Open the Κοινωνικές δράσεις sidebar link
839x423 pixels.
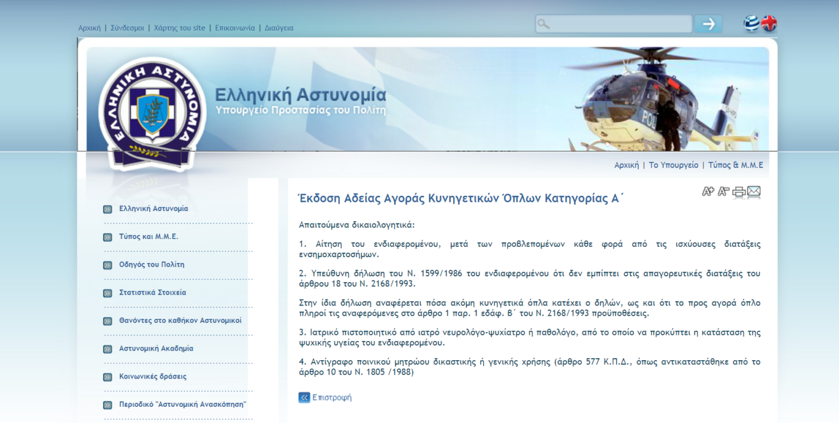(153, 376)
